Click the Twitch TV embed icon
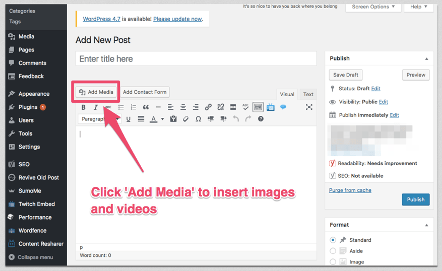 click(271, 107)
